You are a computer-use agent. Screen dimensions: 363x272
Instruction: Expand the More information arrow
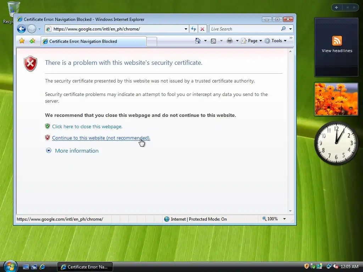click(x=49, y=151)
